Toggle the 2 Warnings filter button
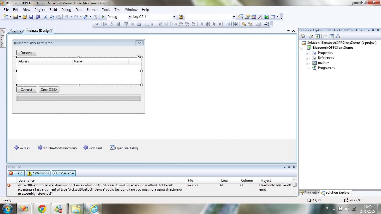This screenshot has width=381, height=214. (x=38, y=173)
